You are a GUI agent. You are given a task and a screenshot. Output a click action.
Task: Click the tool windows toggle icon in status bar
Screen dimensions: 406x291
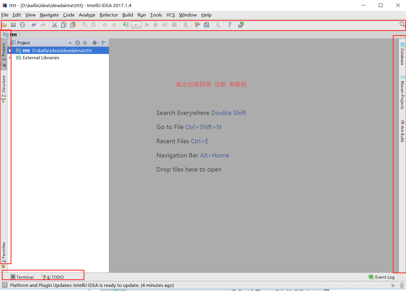(5, 285)
